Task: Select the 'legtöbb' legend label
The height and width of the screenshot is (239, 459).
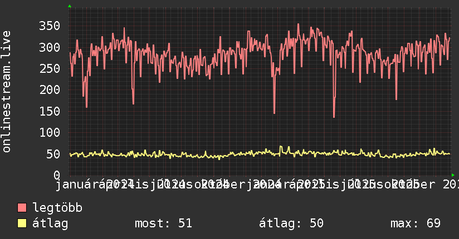Action: [x=57, y=207]
